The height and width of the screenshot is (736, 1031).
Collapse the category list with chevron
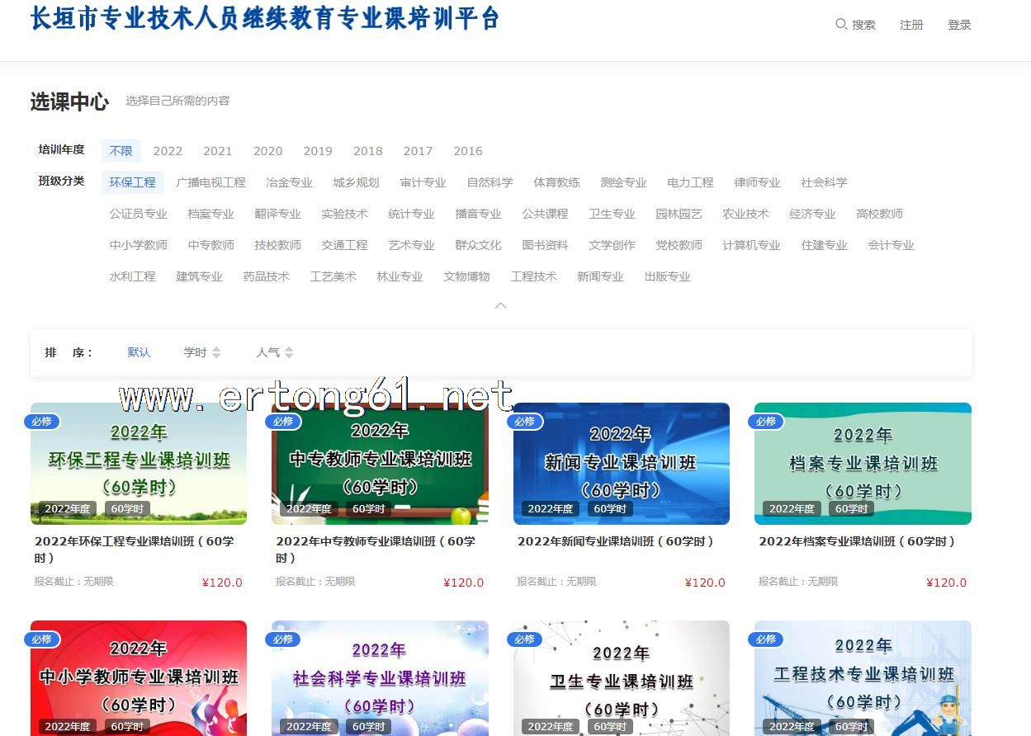tap(500, 305)
